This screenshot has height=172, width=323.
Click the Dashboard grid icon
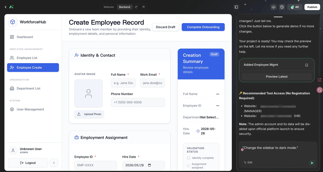point(12,37)
